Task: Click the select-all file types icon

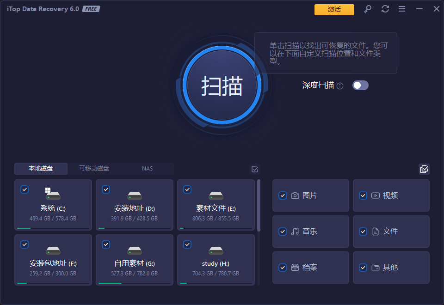Action: click(424, 169)
